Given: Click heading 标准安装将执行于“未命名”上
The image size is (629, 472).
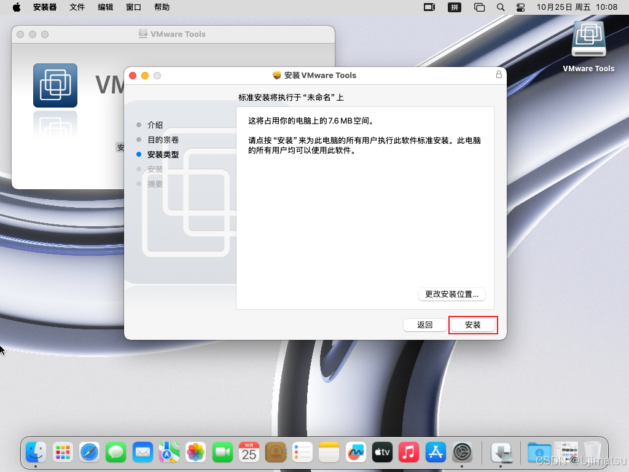Looking at the screenshot, I should pyautogui.click(x=291, y=98).
